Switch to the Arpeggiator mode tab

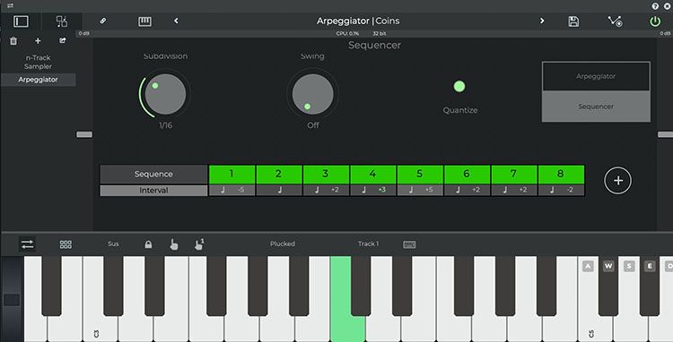click(x=596, y=76)
